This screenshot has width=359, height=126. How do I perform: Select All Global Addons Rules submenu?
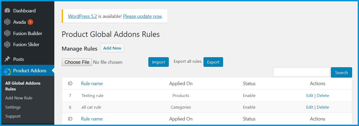[23, 86]
